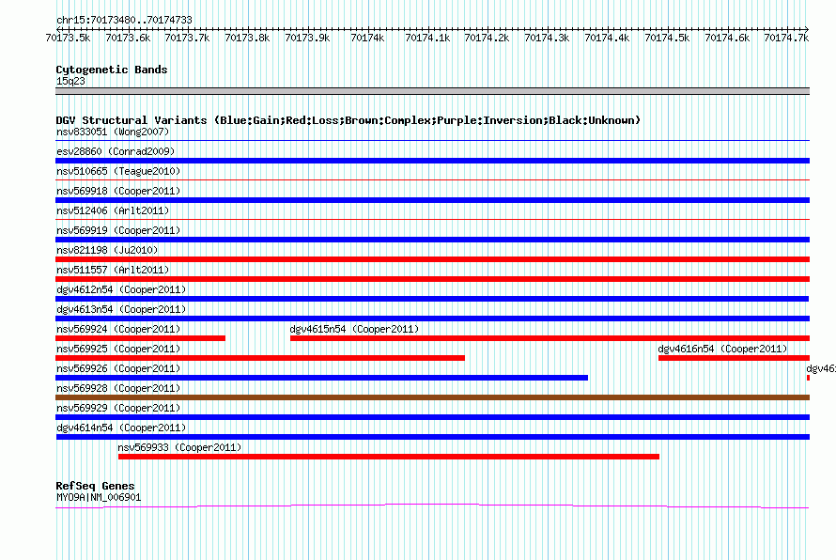
Task: Click the red bar of nsv511557
Action: 432,279
